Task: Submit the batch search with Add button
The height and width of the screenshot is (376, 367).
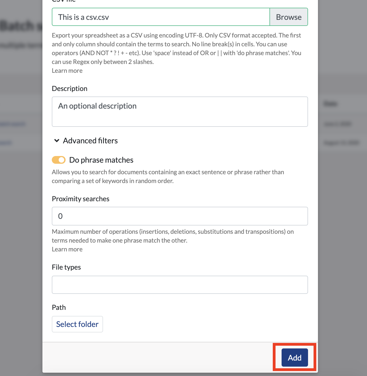Action: 295,358
